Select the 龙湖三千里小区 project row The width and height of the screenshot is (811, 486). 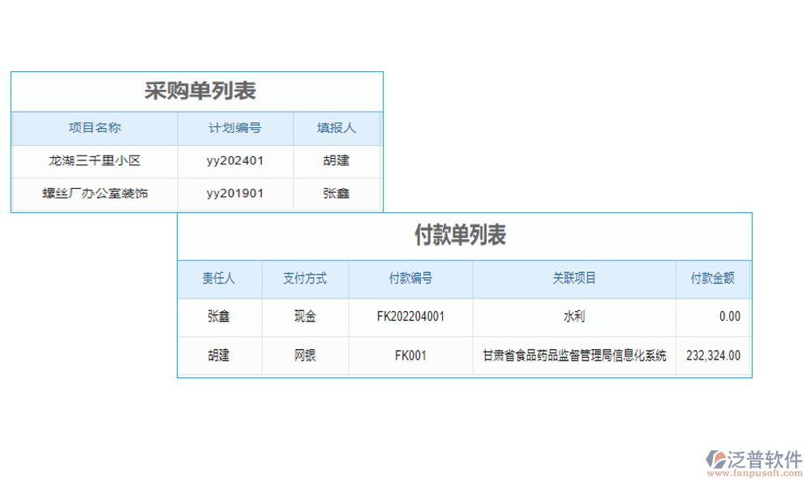click(x=93, y=160)
